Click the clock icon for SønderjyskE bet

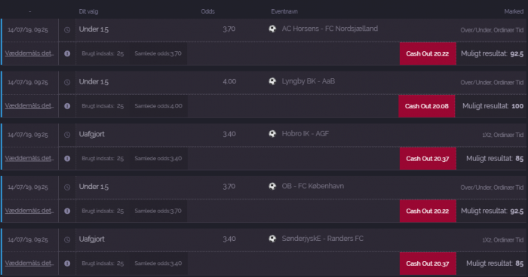coord(67,239)
